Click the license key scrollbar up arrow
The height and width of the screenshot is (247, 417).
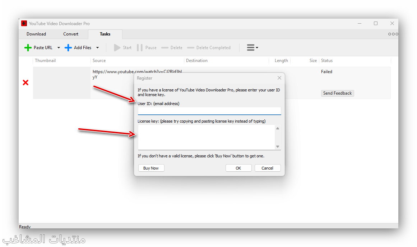(x=278, y=128)
